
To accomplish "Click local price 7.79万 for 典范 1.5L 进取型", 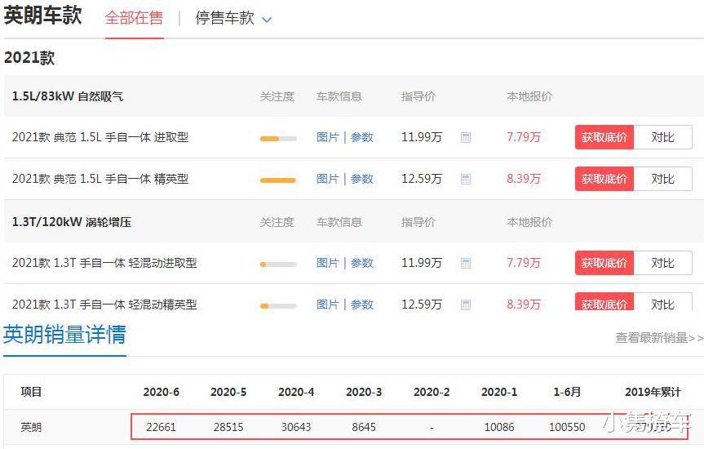I will point(524,137).
